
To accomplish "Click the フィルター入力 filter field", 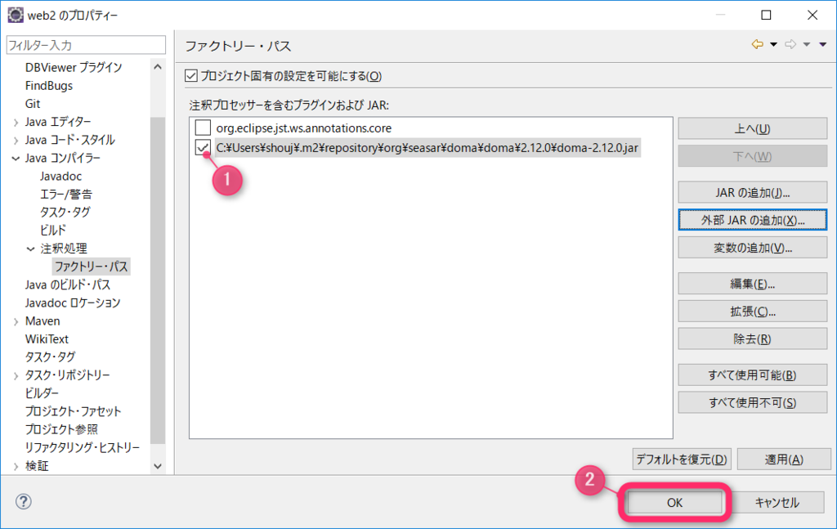I will click(85, 45).
